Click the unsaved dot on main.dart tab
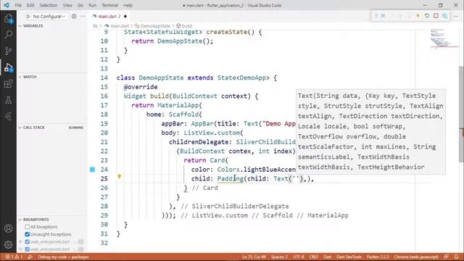 [x=125, y=16]
